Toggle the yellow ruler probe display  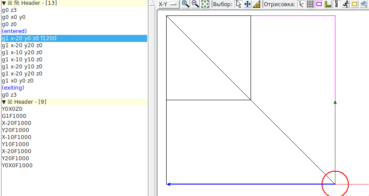click(328, 4)
